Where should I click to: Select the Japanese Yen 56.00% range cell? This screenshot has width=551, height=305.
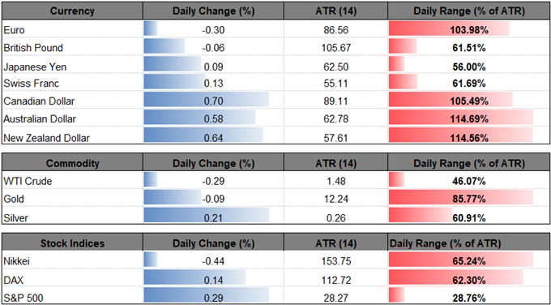(469, 66)
